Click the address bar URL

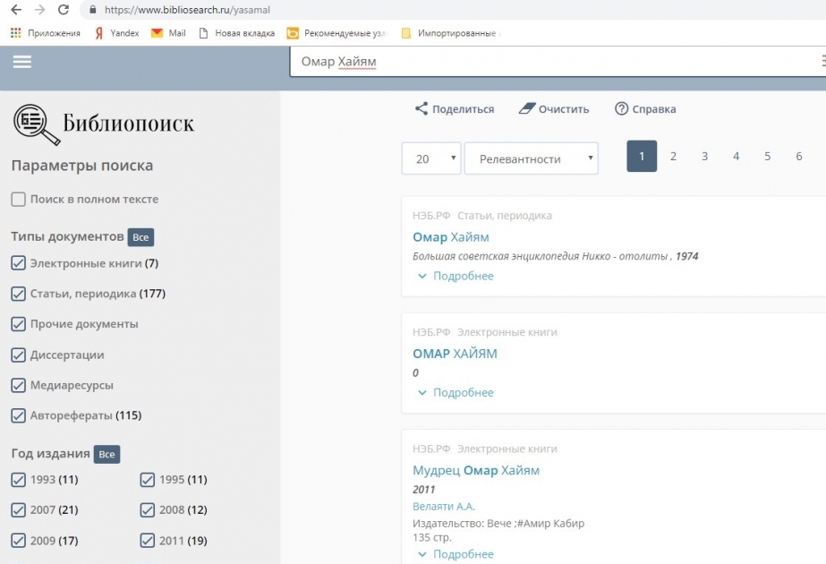tap(187, 10)
